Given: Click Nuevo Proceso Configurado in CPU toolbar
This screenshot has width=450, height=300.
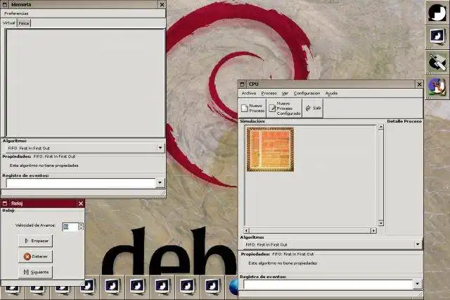Looking at the screenshot, I should 284,108.
